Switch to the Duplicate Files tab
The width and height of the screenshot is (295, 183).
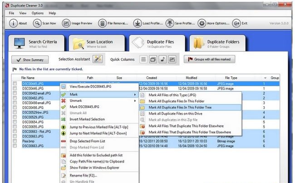click(157, 43)
